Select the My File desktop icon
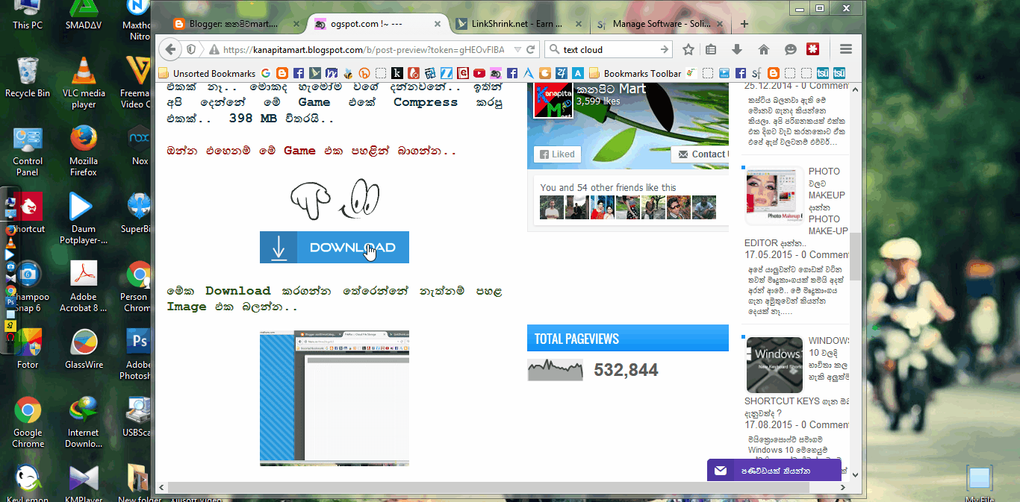1020x502 pixels. point(979,483)
